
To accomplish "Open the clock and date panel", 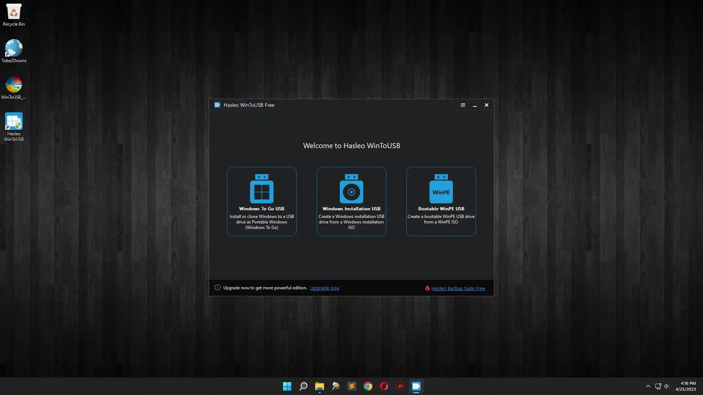I will 685,386.
